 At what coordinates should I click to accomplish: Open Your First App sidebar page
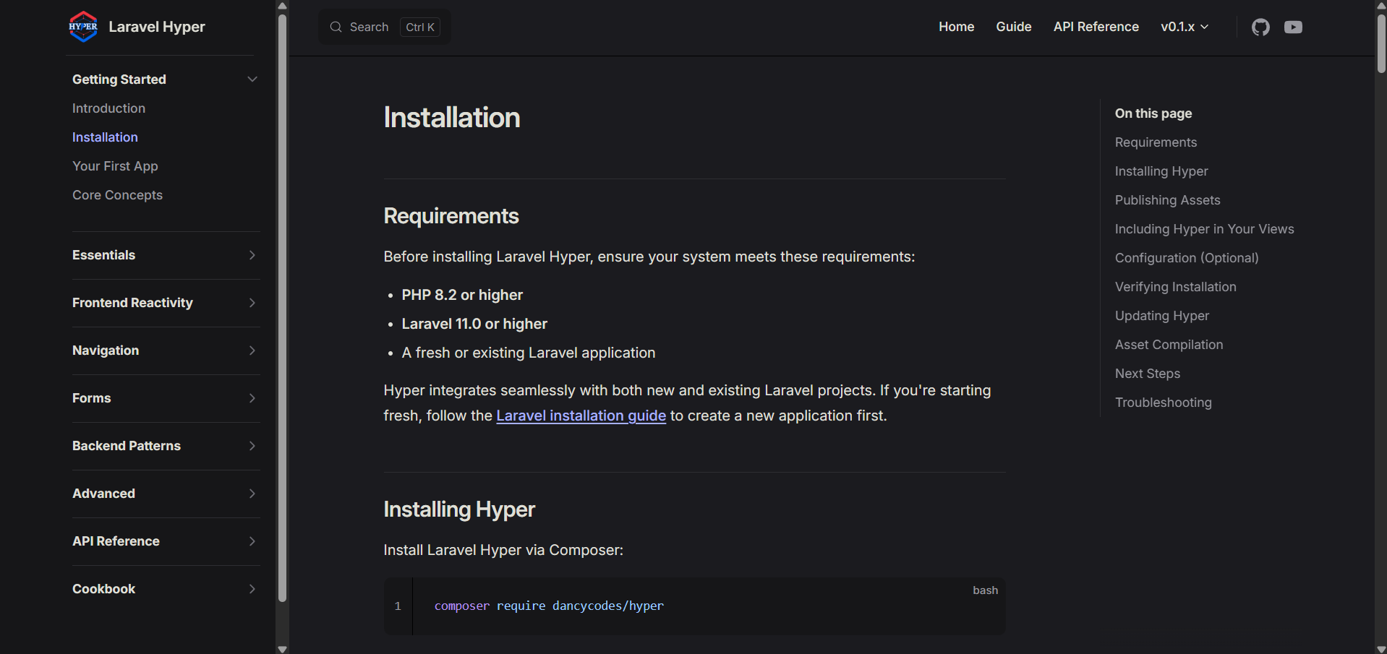pyautogui.click(x=115, y=166)
